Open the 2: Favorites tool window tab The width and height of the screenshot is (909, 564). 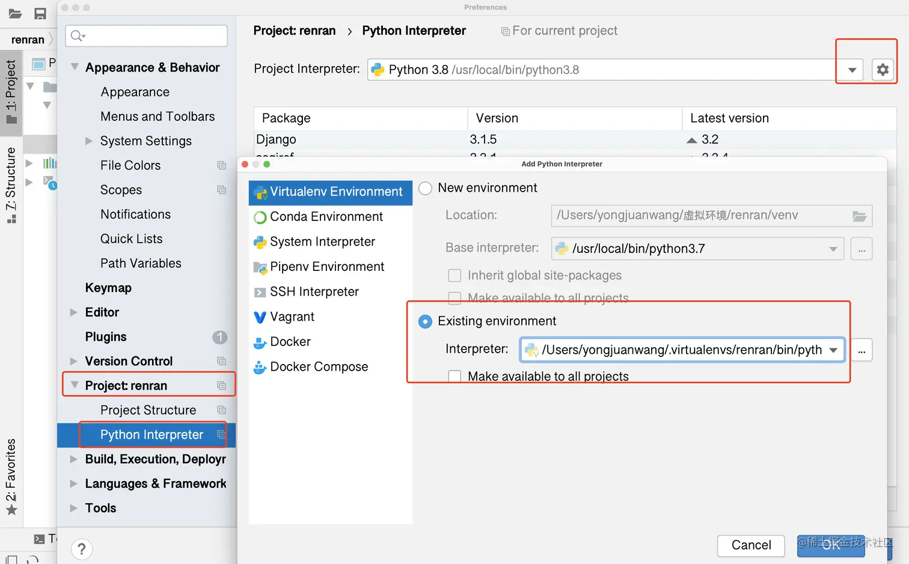click(11, 477)
